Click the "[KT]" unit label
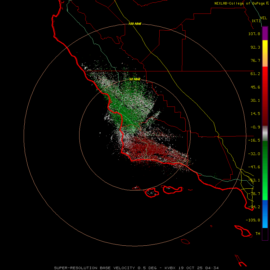270x270 pixels. tap(256, 21)
